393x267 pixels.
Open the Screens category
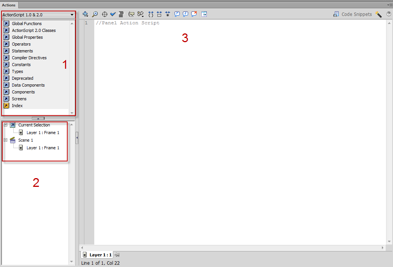(x=19, y=99)
